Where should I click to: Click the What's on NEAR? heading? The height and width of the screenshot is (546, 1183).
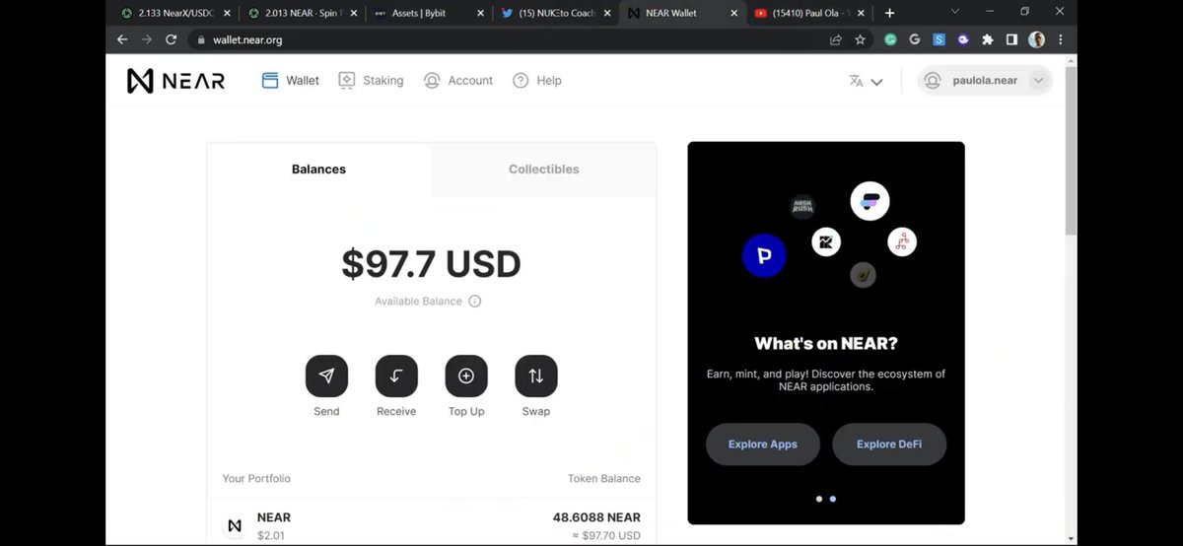click(x=826, y=344)
